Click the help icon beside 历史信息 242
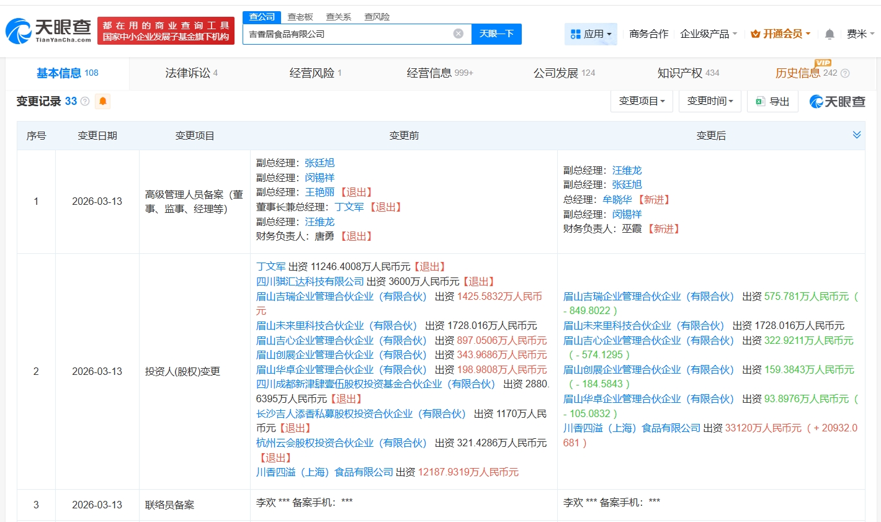The width and height of the screenshot is (881, 522). 844,73
